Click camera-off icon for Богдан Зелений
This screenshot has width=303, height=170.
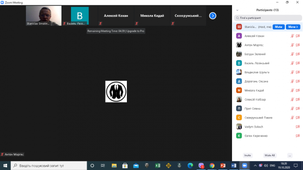coord(298,54)
